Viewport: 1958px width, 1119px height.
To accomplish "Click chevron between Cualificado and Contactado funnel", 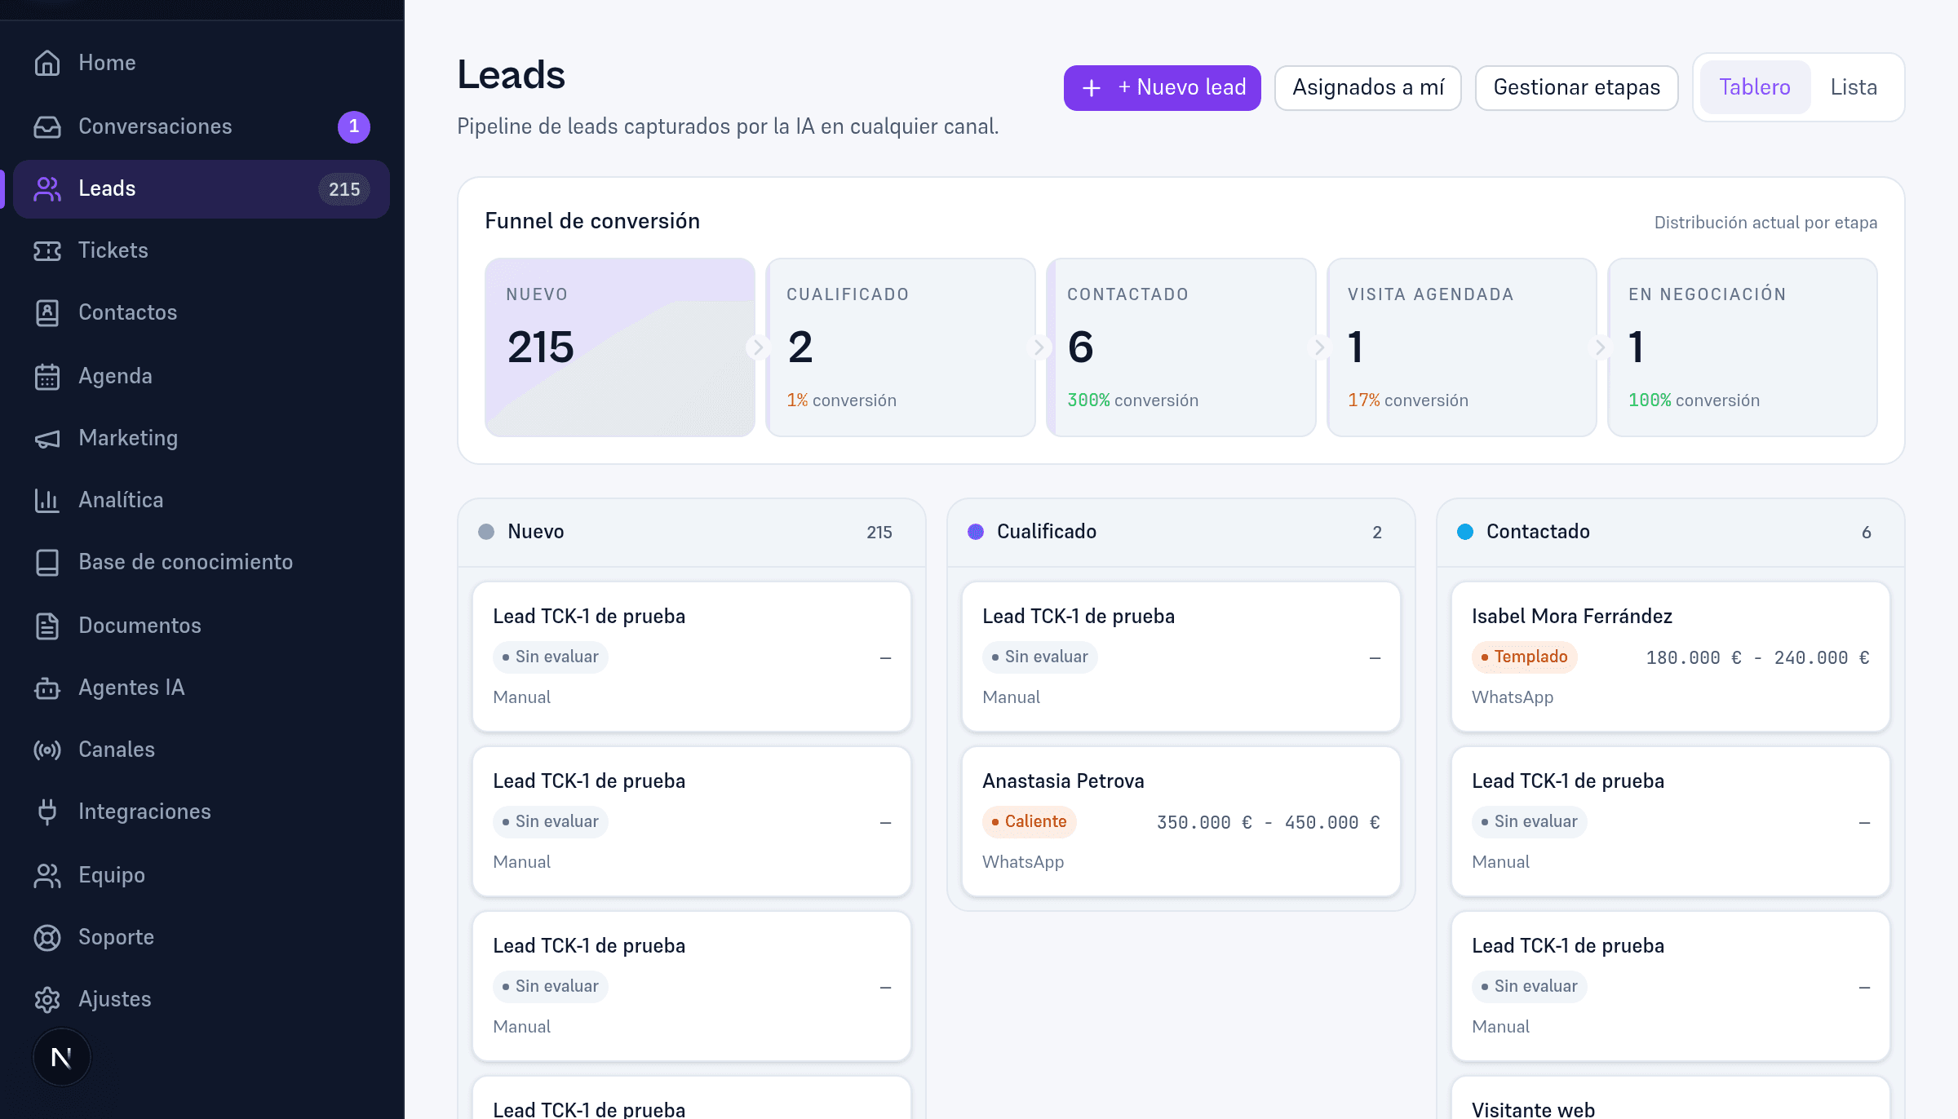I will click(x=1039, y=347).
